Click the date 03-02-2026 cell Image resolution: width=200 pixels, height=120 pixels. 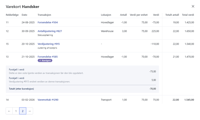(28, 100)
